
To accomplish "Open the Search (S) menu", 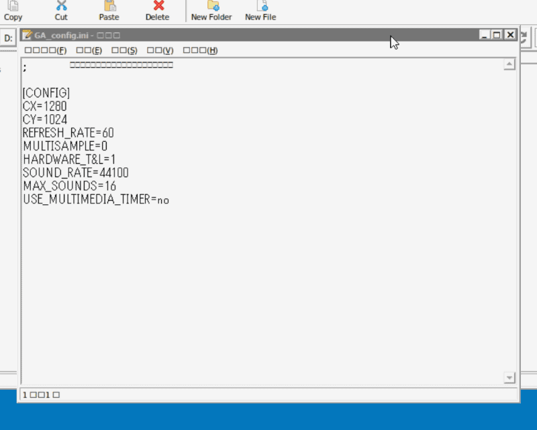I will [125, 50].
